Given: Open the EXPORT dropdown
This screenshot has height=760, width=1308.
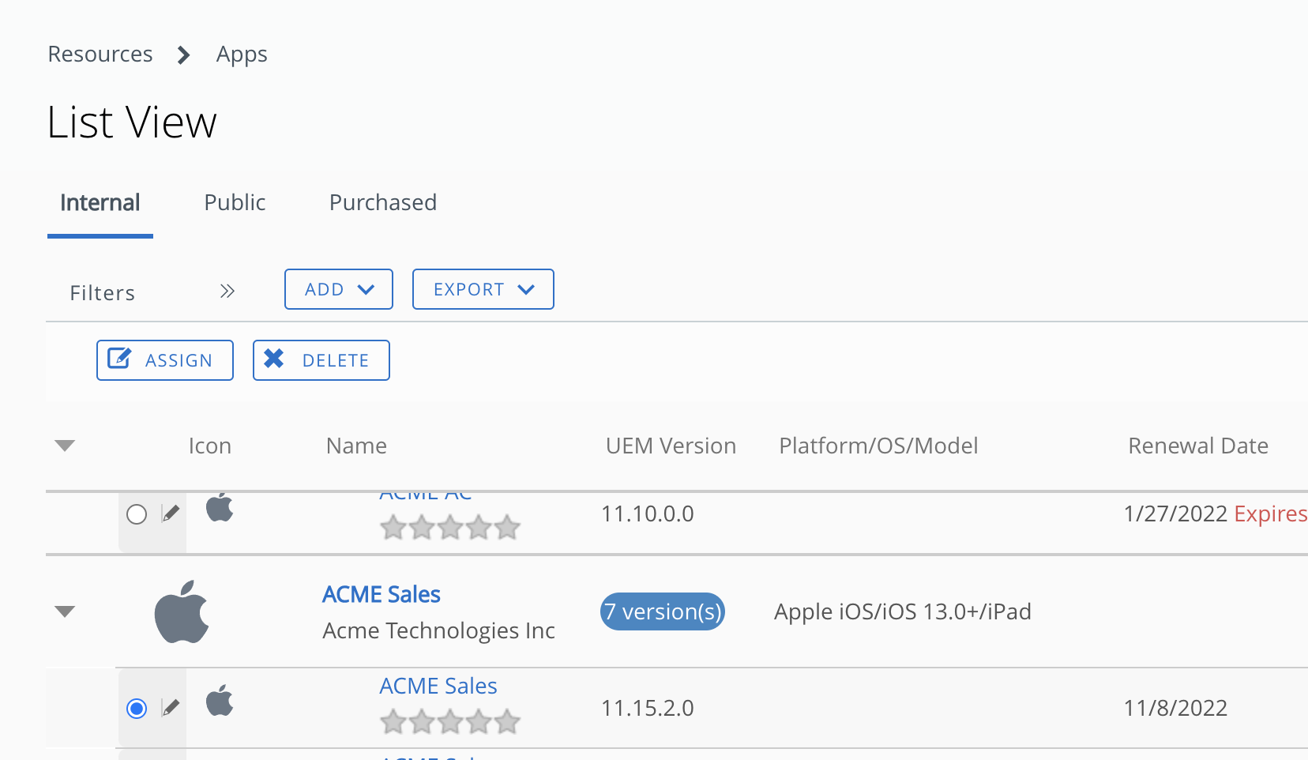Looking at the screenshot, I should (483, 289).
